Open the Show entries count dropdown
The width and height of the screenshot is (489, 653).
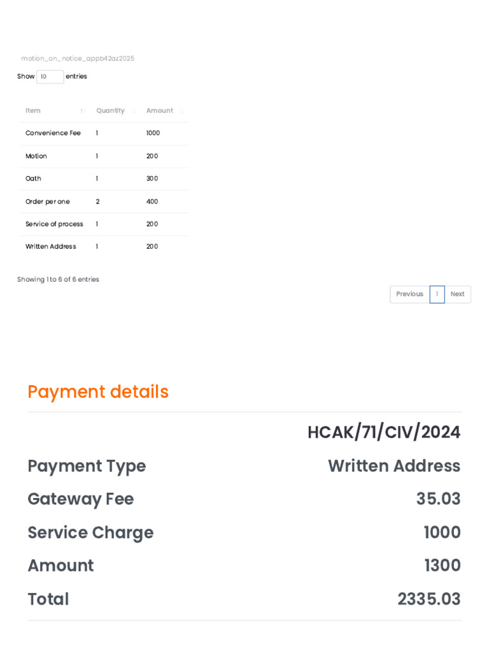[50, 77]
